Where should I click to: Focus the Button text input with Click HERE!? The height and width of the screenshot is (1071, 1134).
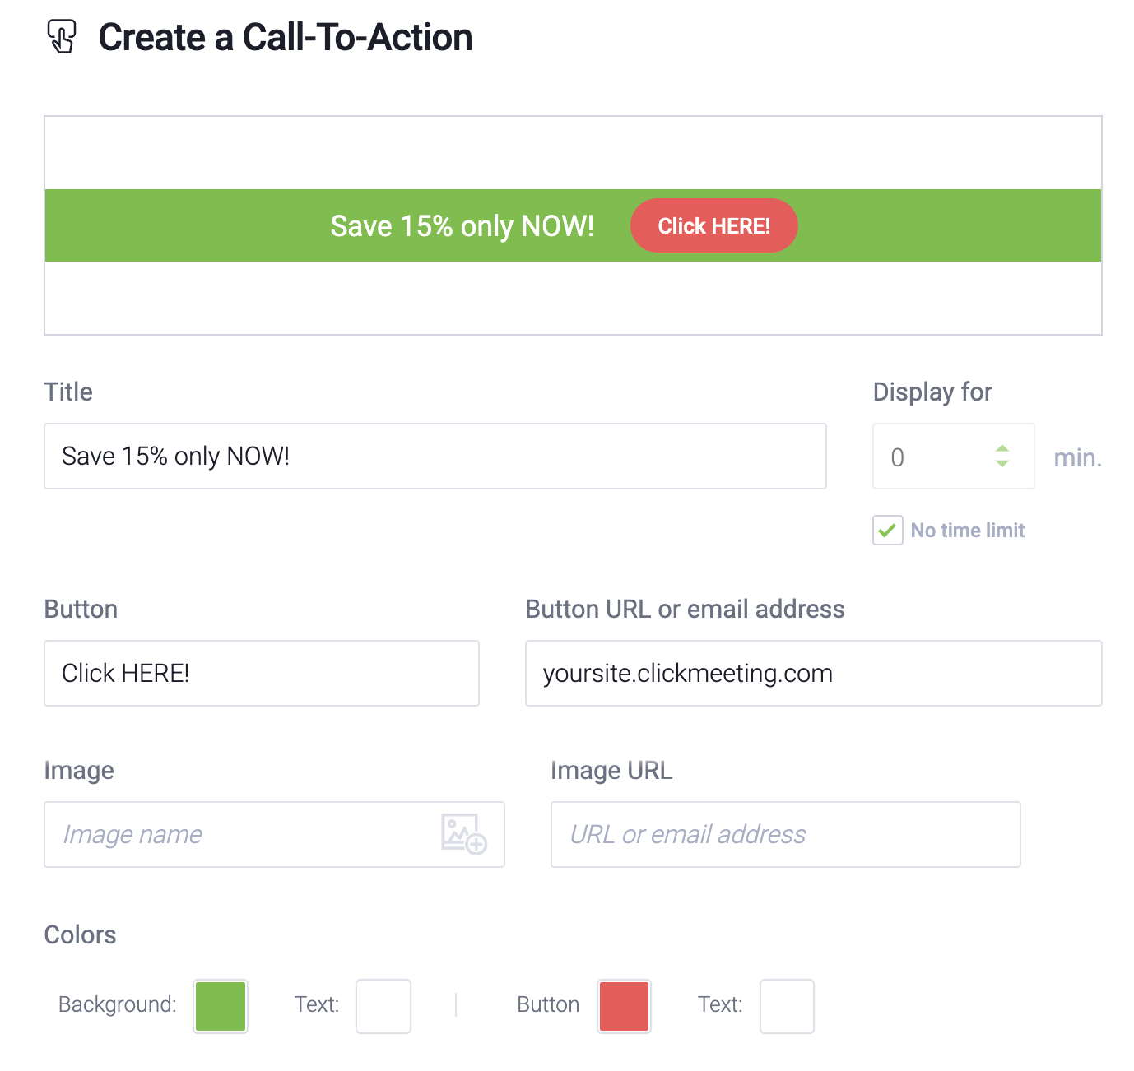pos(262,674)
